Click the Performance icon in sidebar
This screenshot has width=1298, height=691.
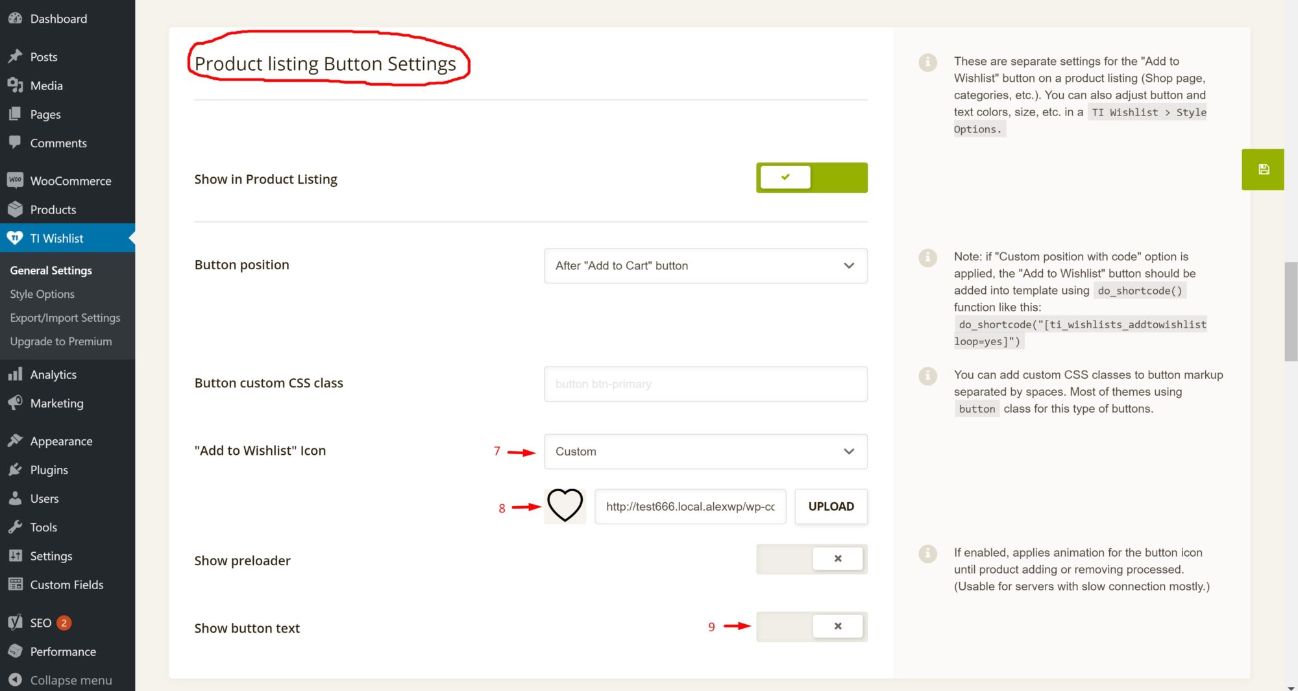click(x=15, y=651)
